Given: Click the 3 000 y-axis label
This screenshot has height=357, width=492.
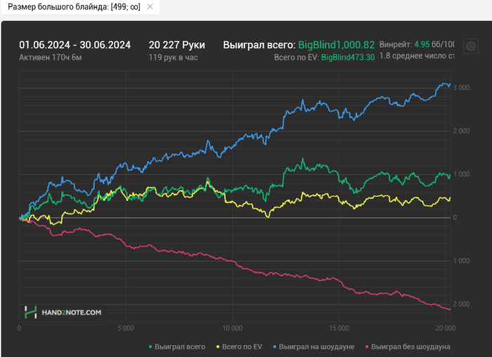Looking at the screenshot, I should (461, 88).
